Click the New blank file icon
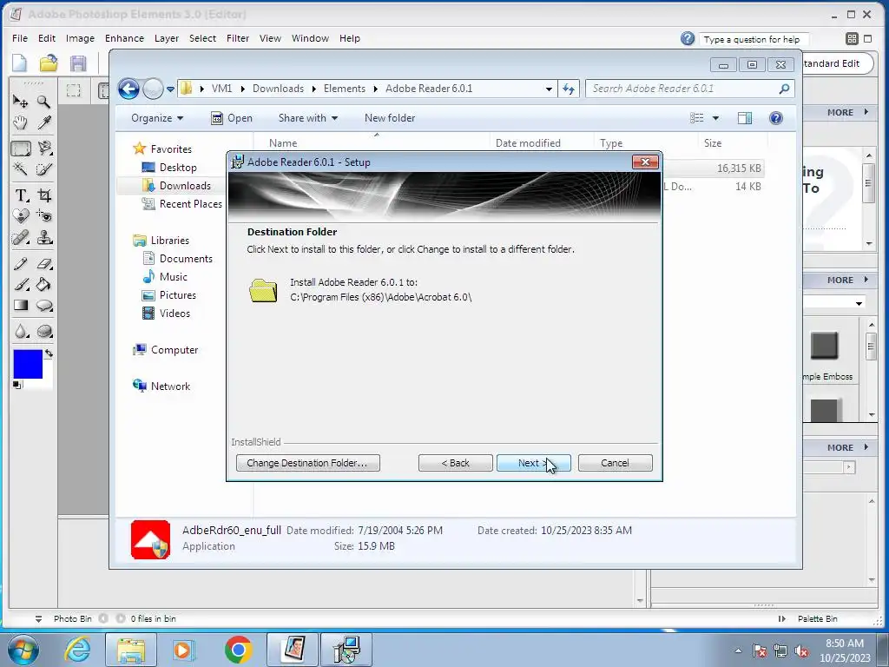 (x=20, y=63)
